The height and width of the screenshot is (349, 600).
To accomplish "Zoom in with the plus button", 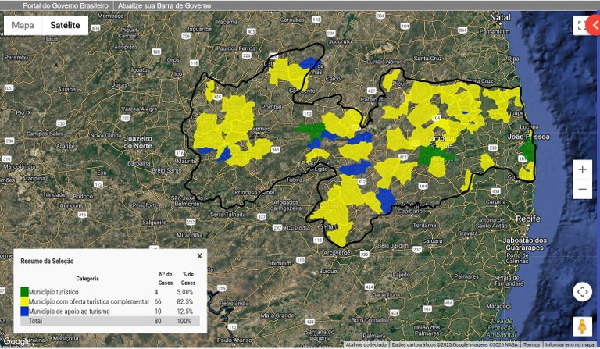I will (582, 169).
